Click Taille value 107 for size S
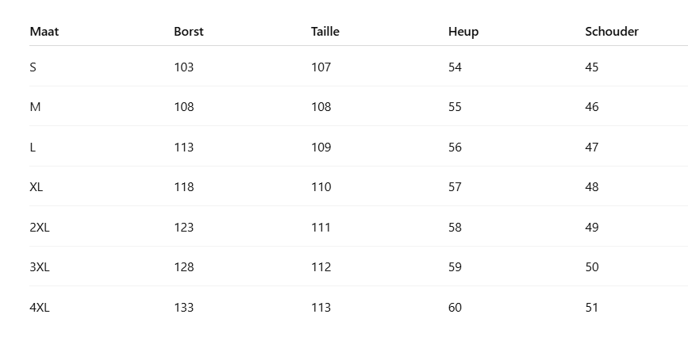Screen dimensions: 688x341 pos(321,67)
